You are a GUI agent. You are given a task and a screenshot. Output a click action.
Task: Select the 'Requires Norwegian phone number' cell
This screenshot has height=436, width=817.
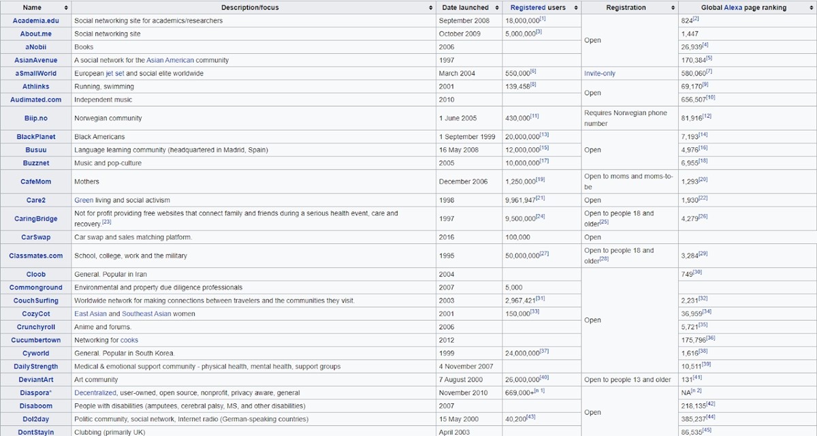pyautogui.click(x=630, y=119)
